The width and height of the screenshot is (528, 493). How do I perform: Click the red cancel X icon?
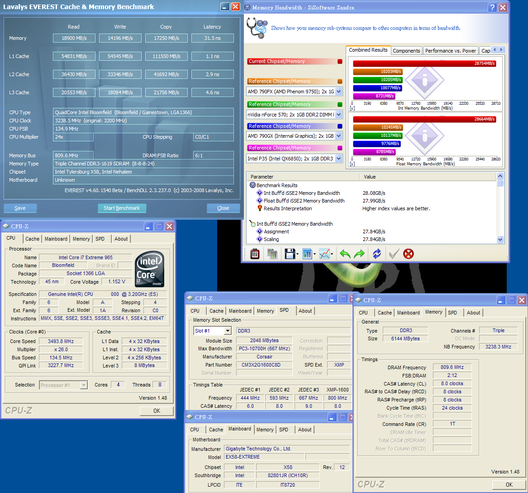pyautogui.click(x=408, y=254)
